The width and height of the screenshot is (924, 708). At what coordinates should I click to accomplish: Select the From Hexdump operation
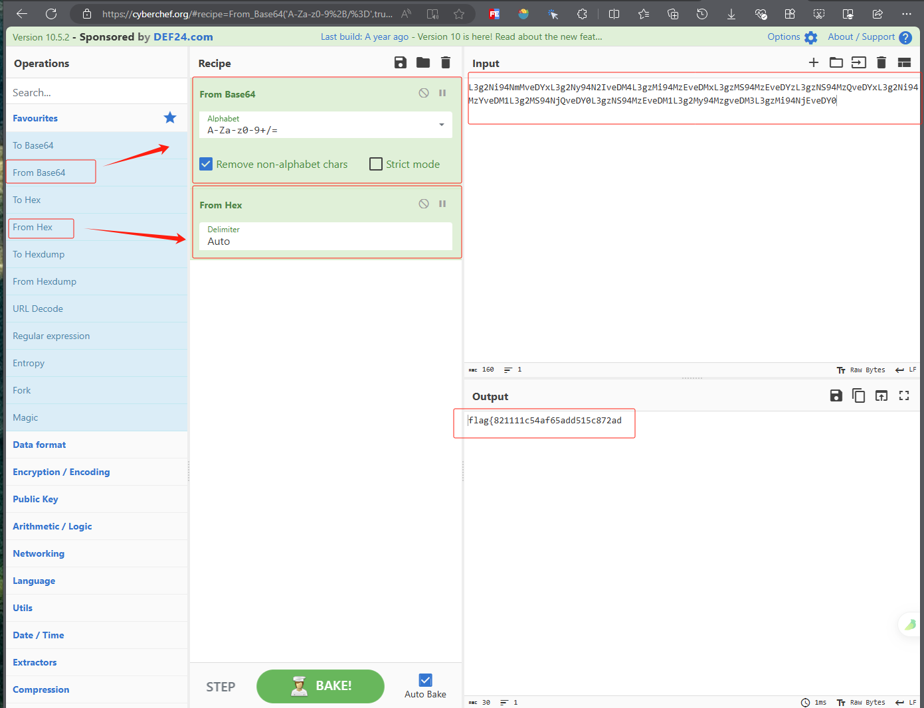click(97, 281)
